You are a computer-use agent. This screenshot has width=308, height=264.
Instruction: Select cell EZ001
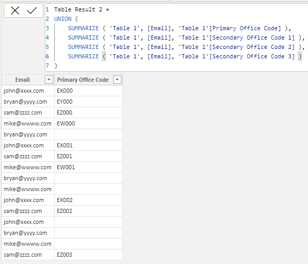[89, 156]
